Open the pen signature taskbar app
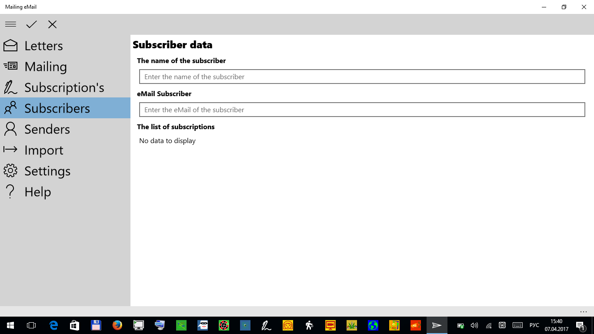594x334 pixels. (x=267, y=325)
